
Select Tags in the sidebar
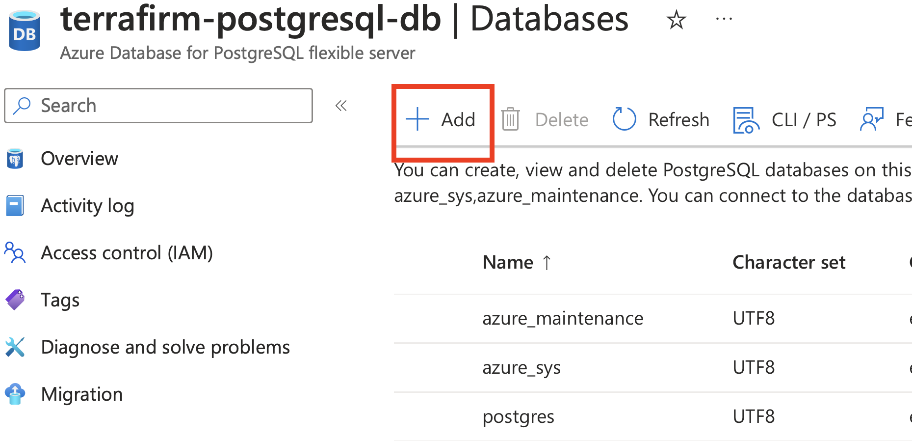tap(60, 300)
